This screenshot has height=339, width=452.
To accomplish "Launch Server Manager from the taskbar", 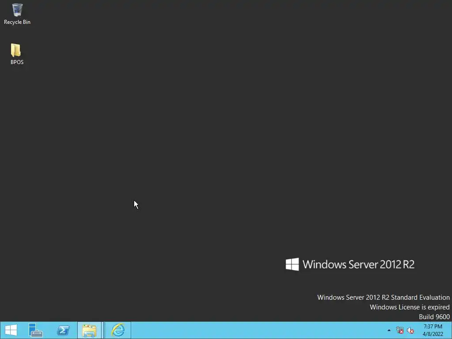I will coord(35,330).
